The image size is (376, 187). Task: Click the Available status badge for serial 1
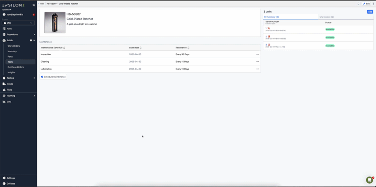tap(330, 29)
